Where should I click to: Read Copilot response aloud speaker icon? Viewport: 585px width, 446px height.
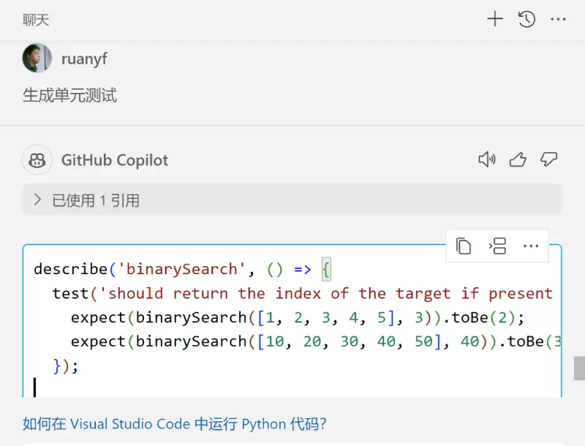487,159
